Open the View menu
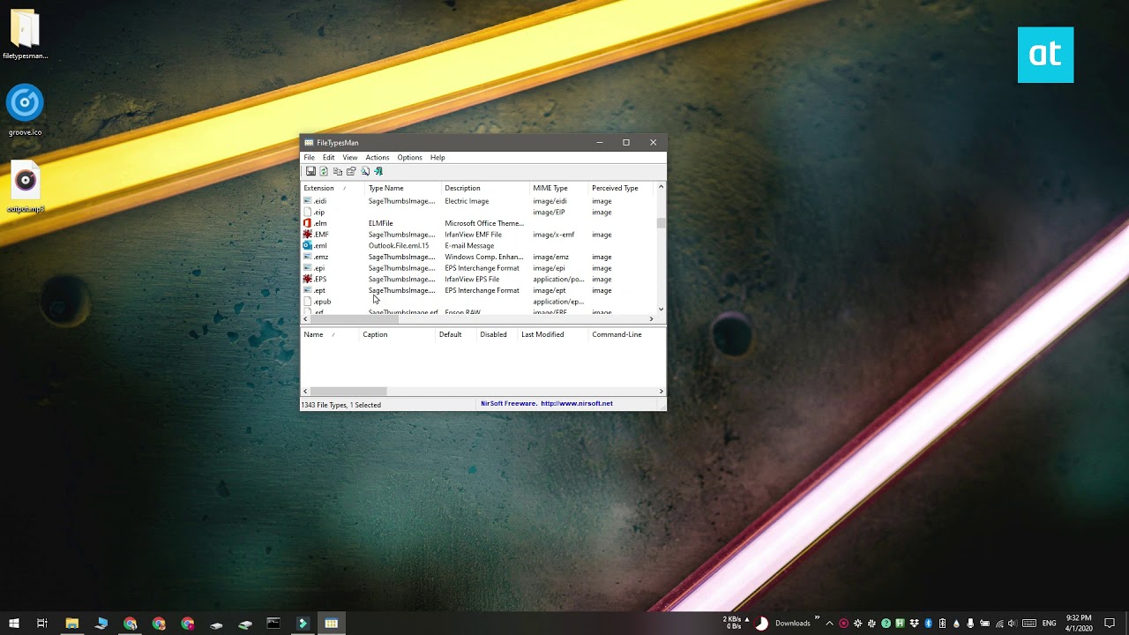1129x635 pixels. tap(350, 157)
